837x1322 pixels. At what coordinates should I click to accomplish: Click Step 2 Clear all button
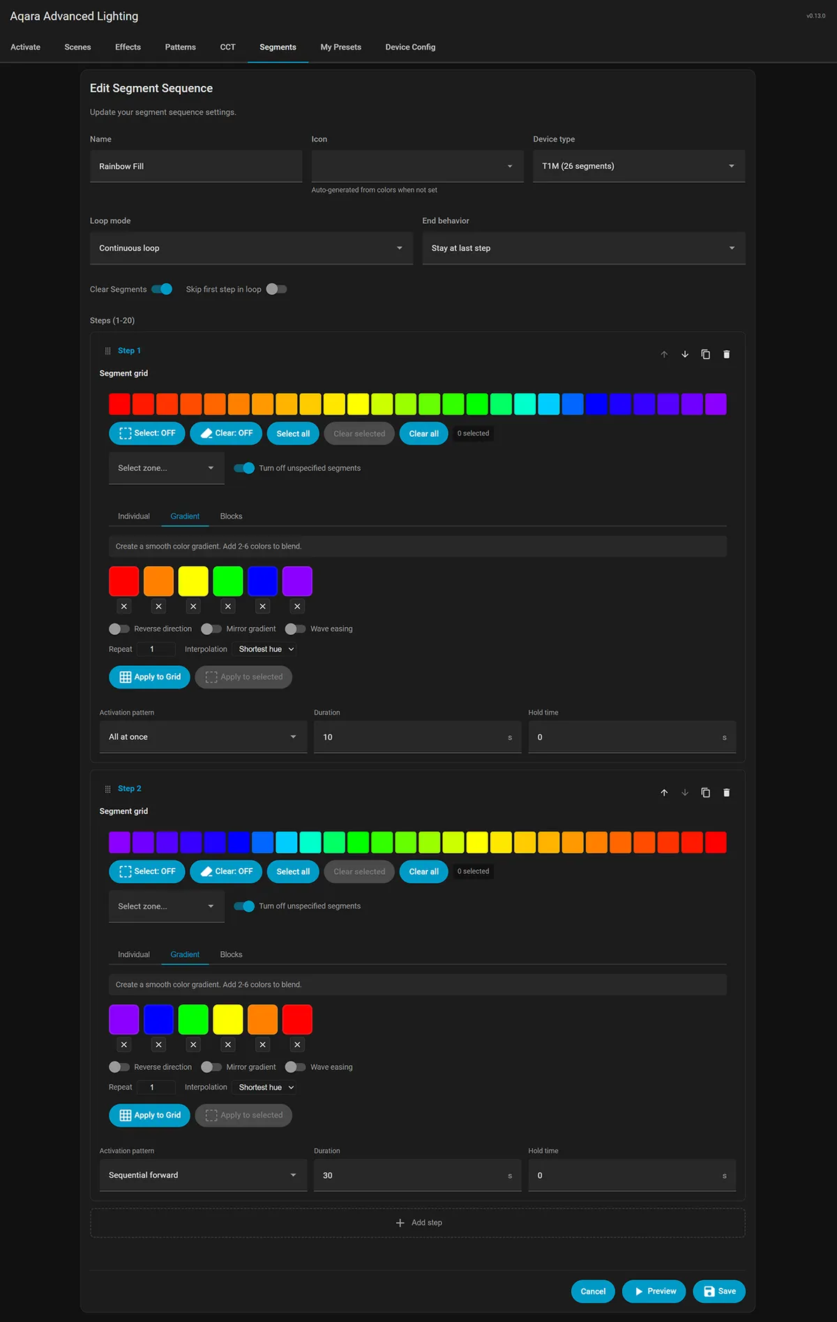423,871
